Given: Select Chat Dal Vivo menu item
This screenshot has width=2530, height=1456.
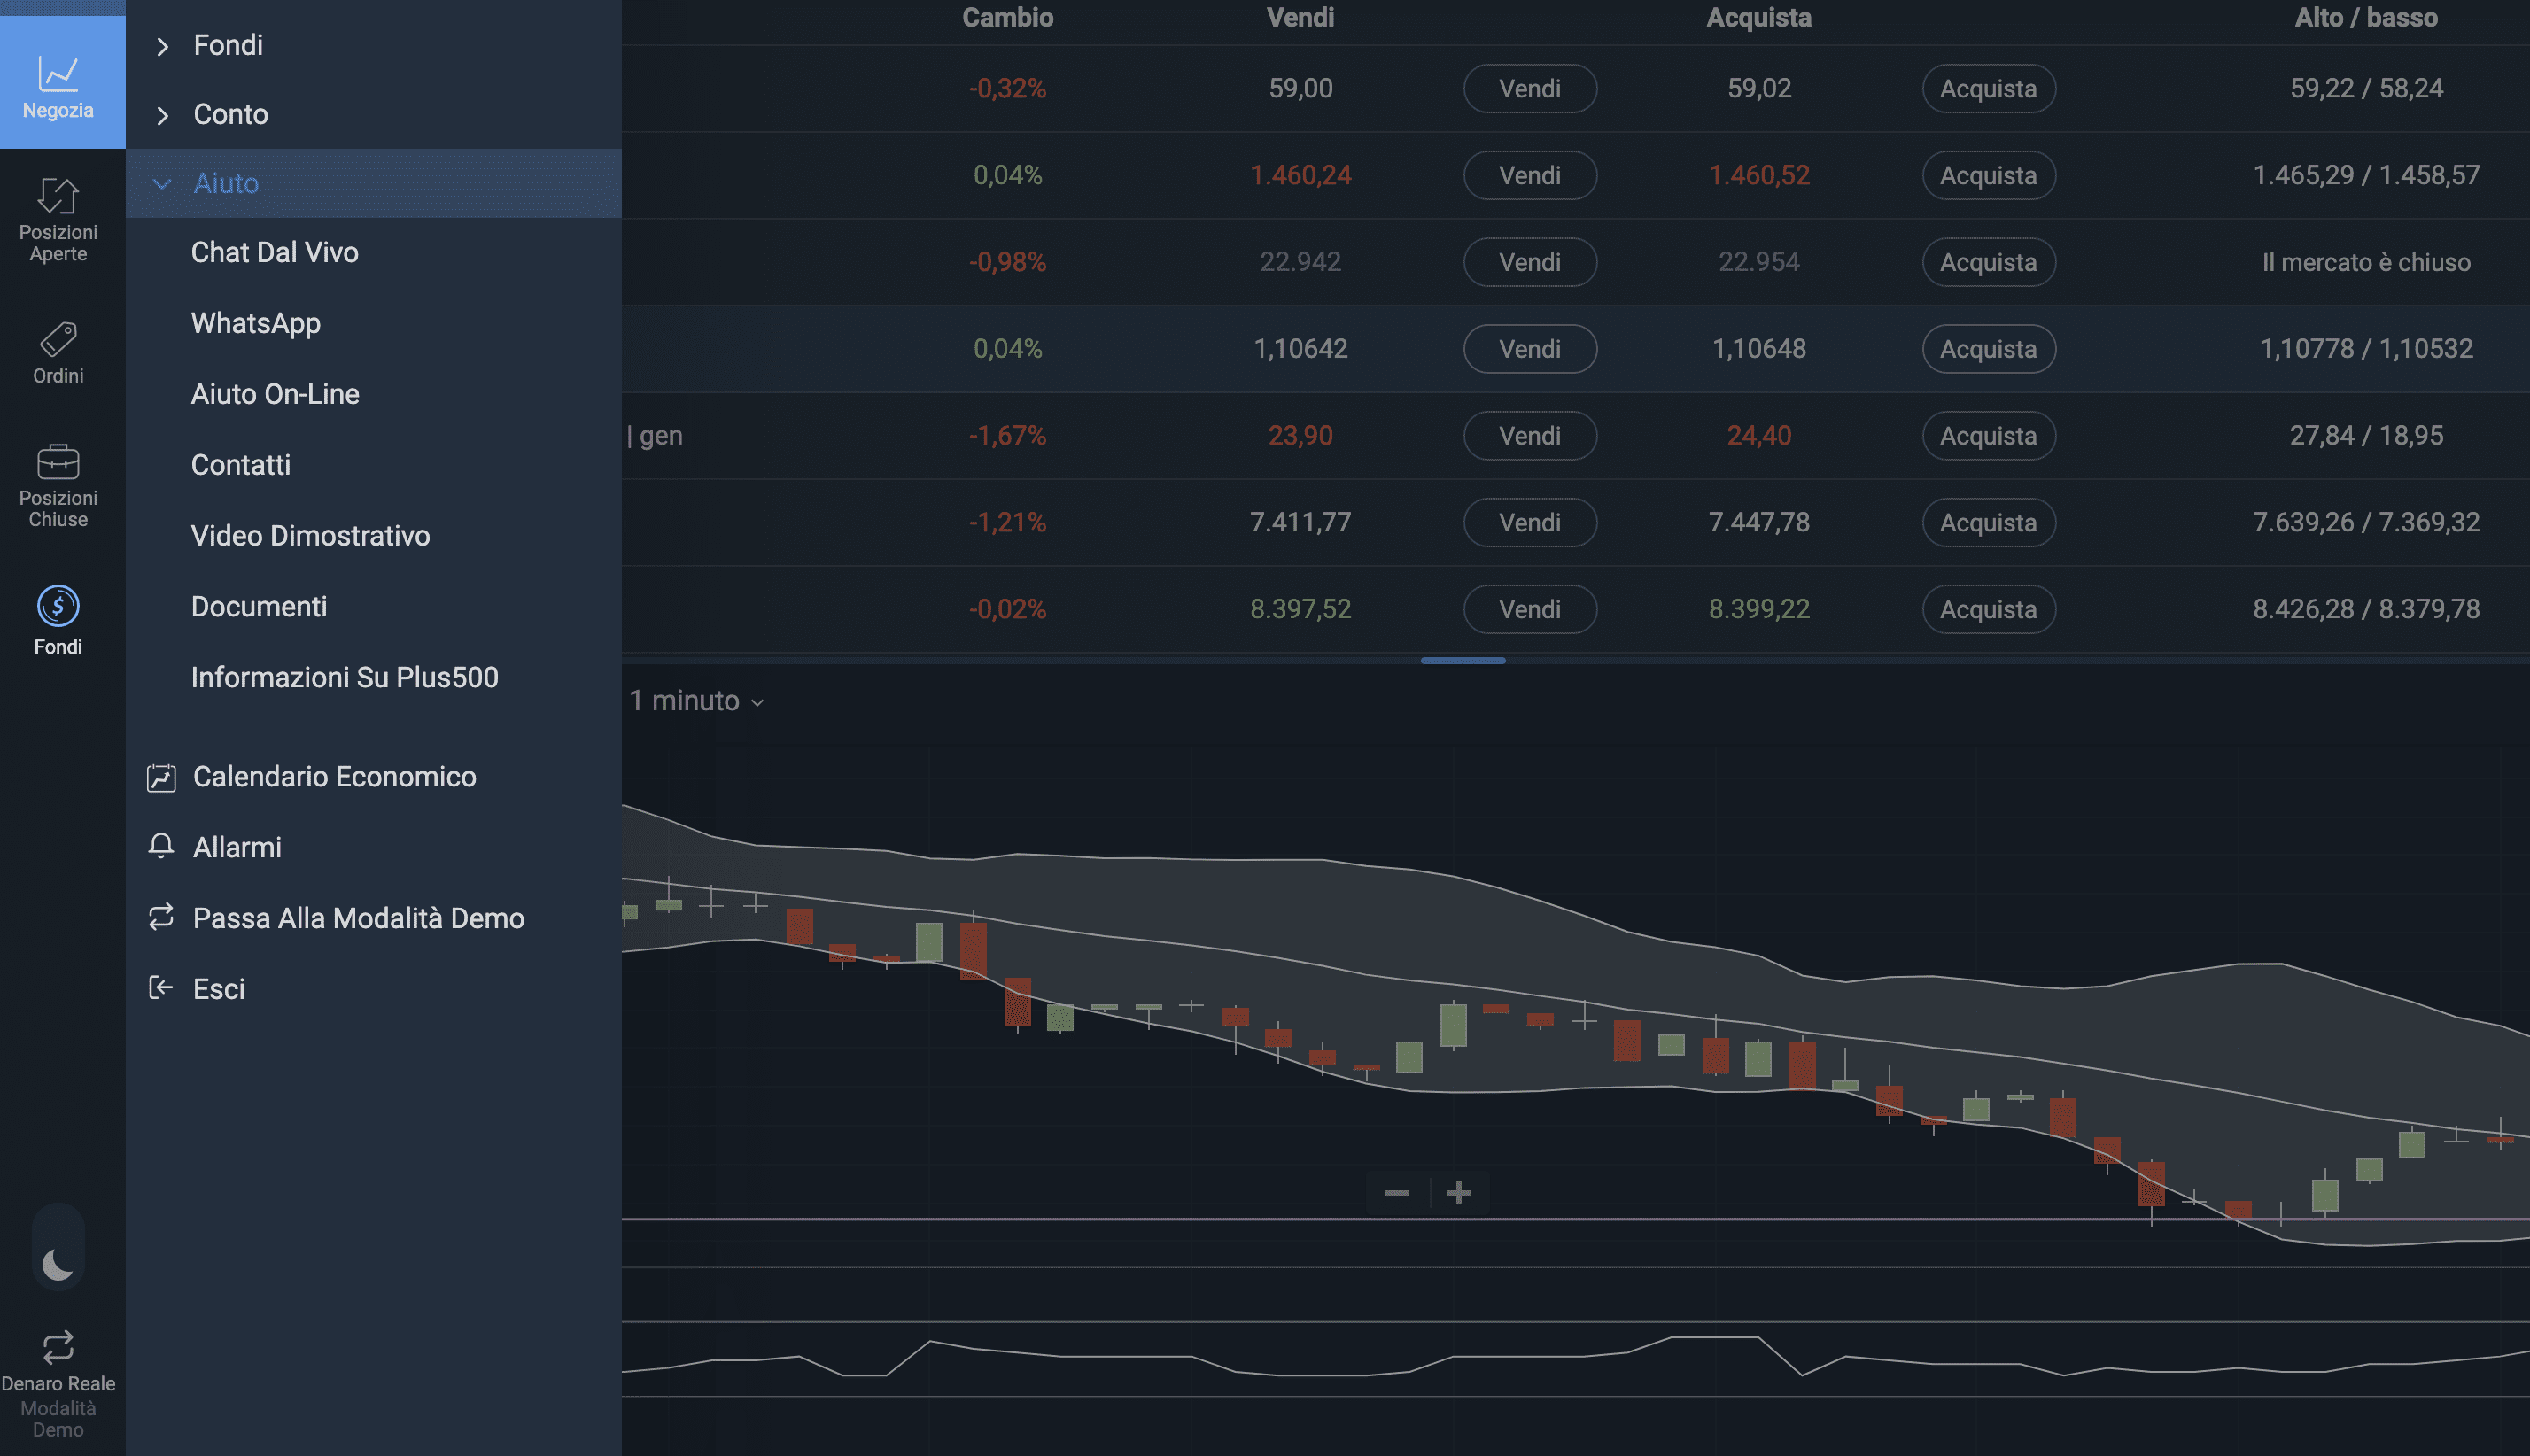Looking at the screenshot, I should click(x=274, y=253).
